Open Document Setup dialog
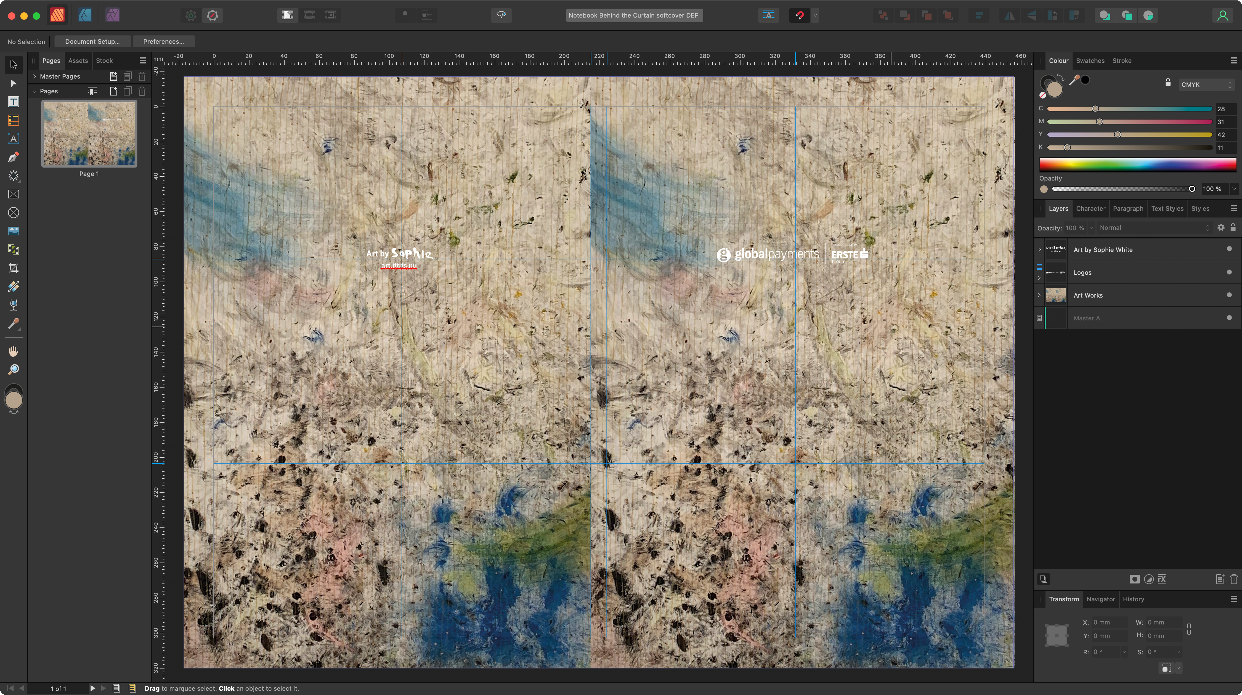Image resolution: width=1242 pixels, height=695 pixels. tap(92, 42)
